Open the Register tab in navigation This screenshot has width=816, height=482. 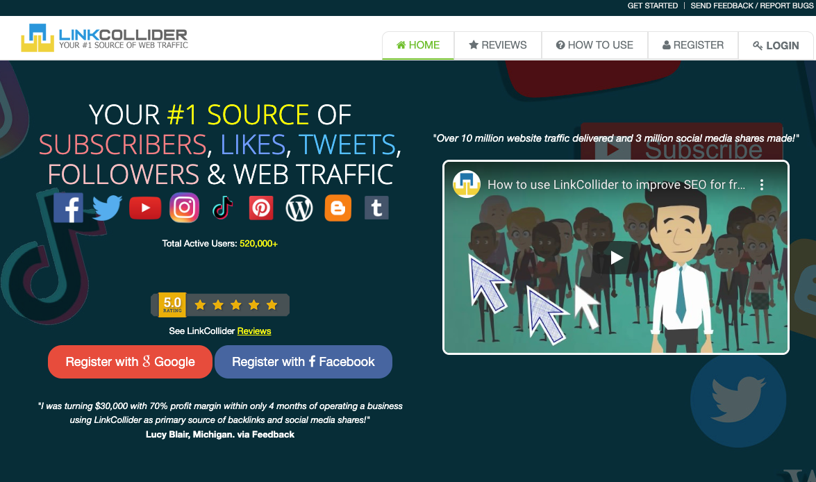coord(693,45)
